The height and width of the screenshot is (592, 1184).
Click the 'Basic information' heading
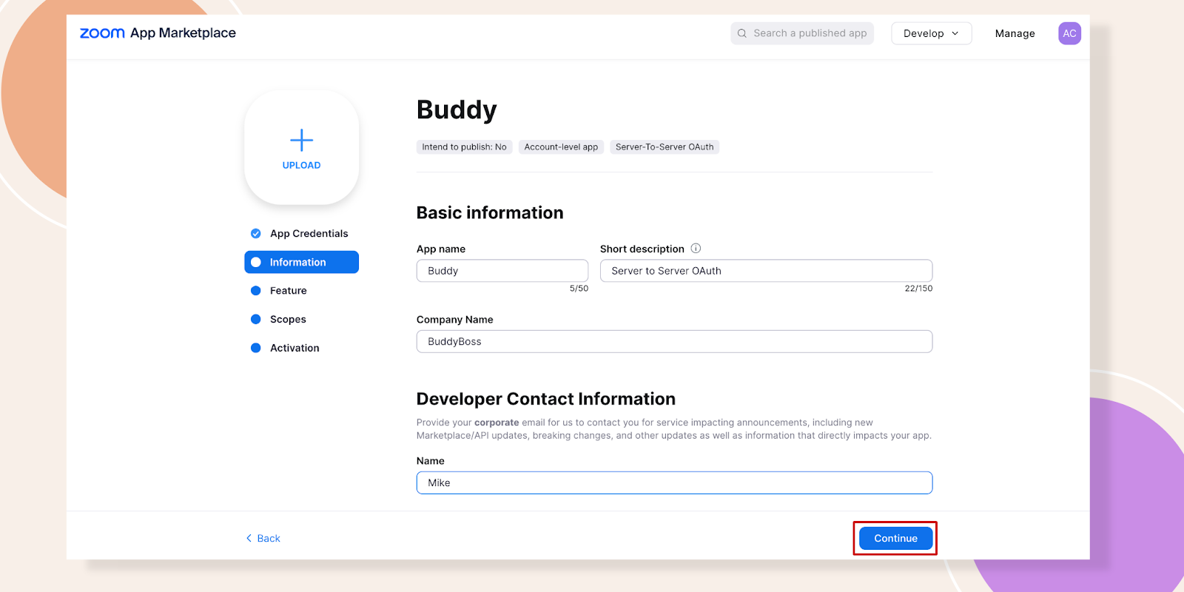click(x=490, y=213)
